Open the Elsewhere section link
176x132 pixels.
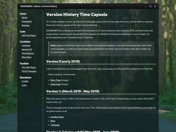(x=25, y=78)
